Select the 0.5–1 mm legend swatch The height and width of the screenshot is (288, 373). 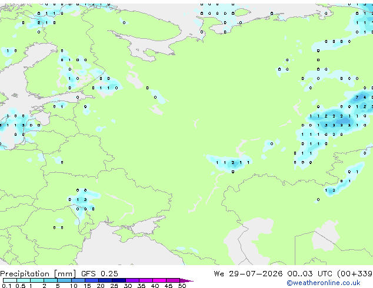[x=24, y=280]
